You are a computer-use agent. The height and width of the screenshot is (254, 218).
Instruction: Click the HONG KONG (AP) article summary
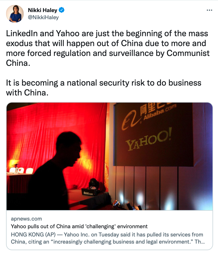[x=108, y=238]
